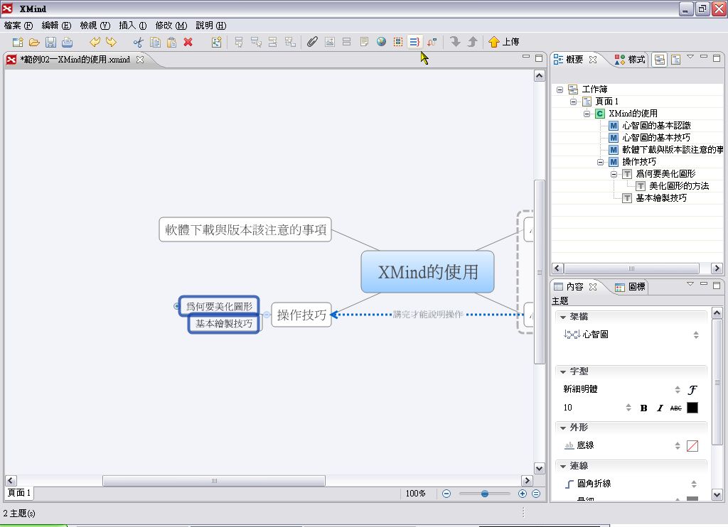This screenshot has height=527, width=728.
Task: Click the red X Delete icon
Action: (188, 42)
